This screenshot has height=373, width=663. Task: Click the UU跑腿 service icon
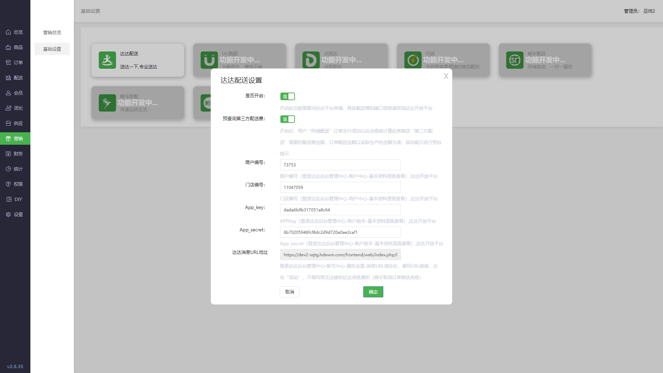point(209,60)
